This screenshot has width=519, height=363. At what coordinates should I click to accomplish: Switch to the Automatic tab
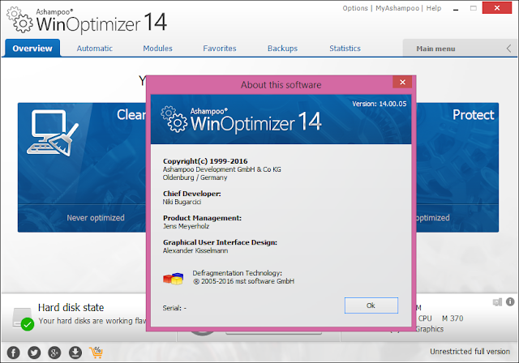pyautogui.click(x=95, y=49)
